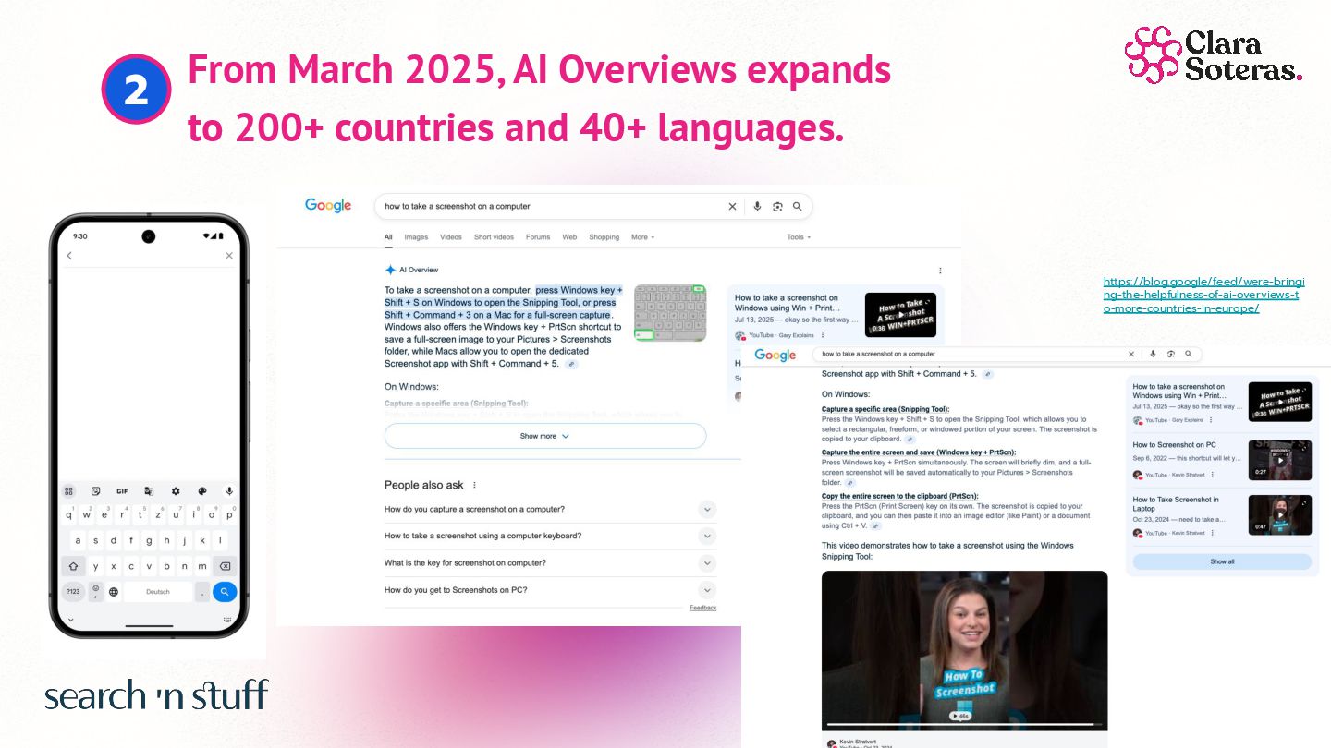The image size is (1331, 748).
Task: Expand 'What is the key for screenshot on computer?'
Action: [550, 563]
